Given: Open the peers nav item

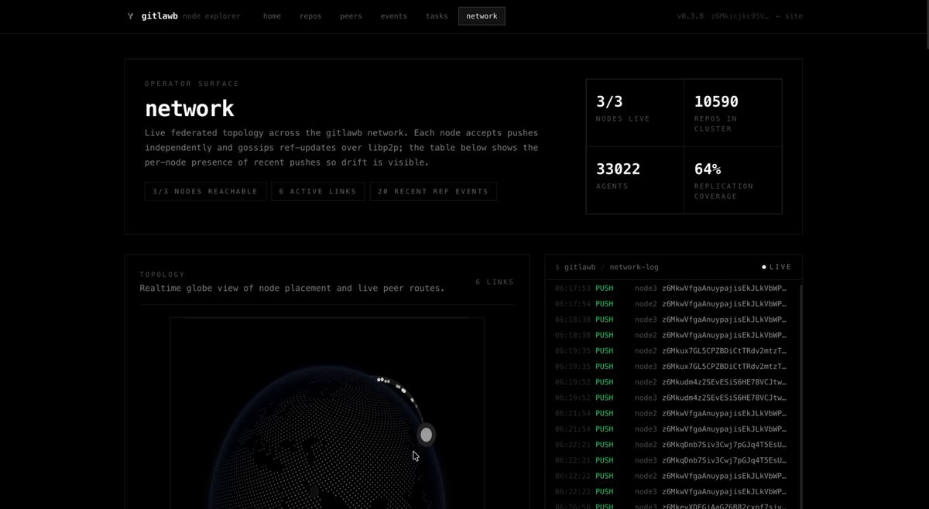Looking at the screenshot, I should tap(351, 16).
